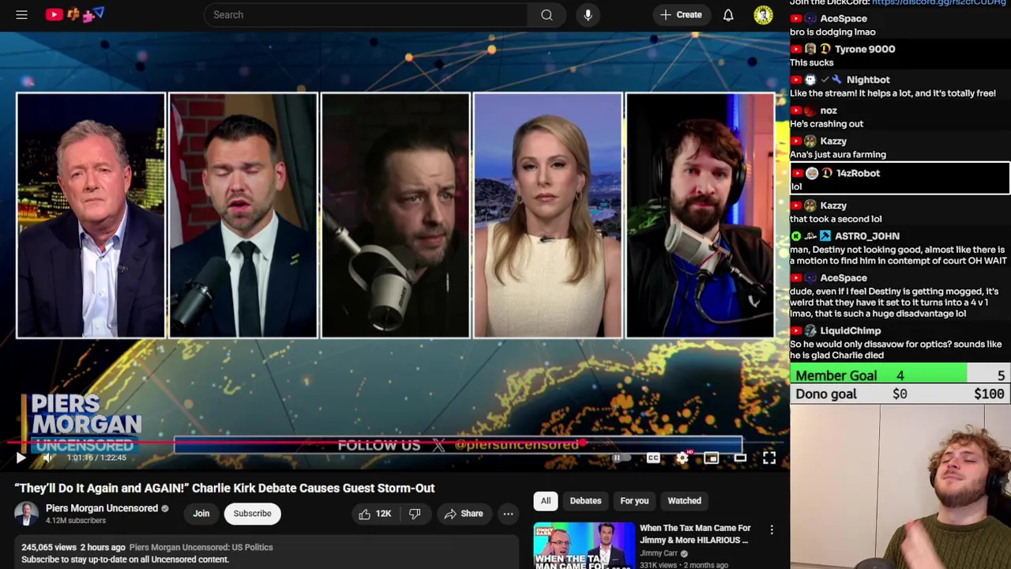Click the Join membership button
Image resolution: width=1011 pixels, height=569 pixels.
click(201, 514)
